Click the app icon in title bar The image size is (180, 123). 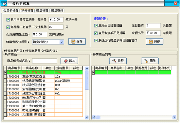tap(4, 4)
